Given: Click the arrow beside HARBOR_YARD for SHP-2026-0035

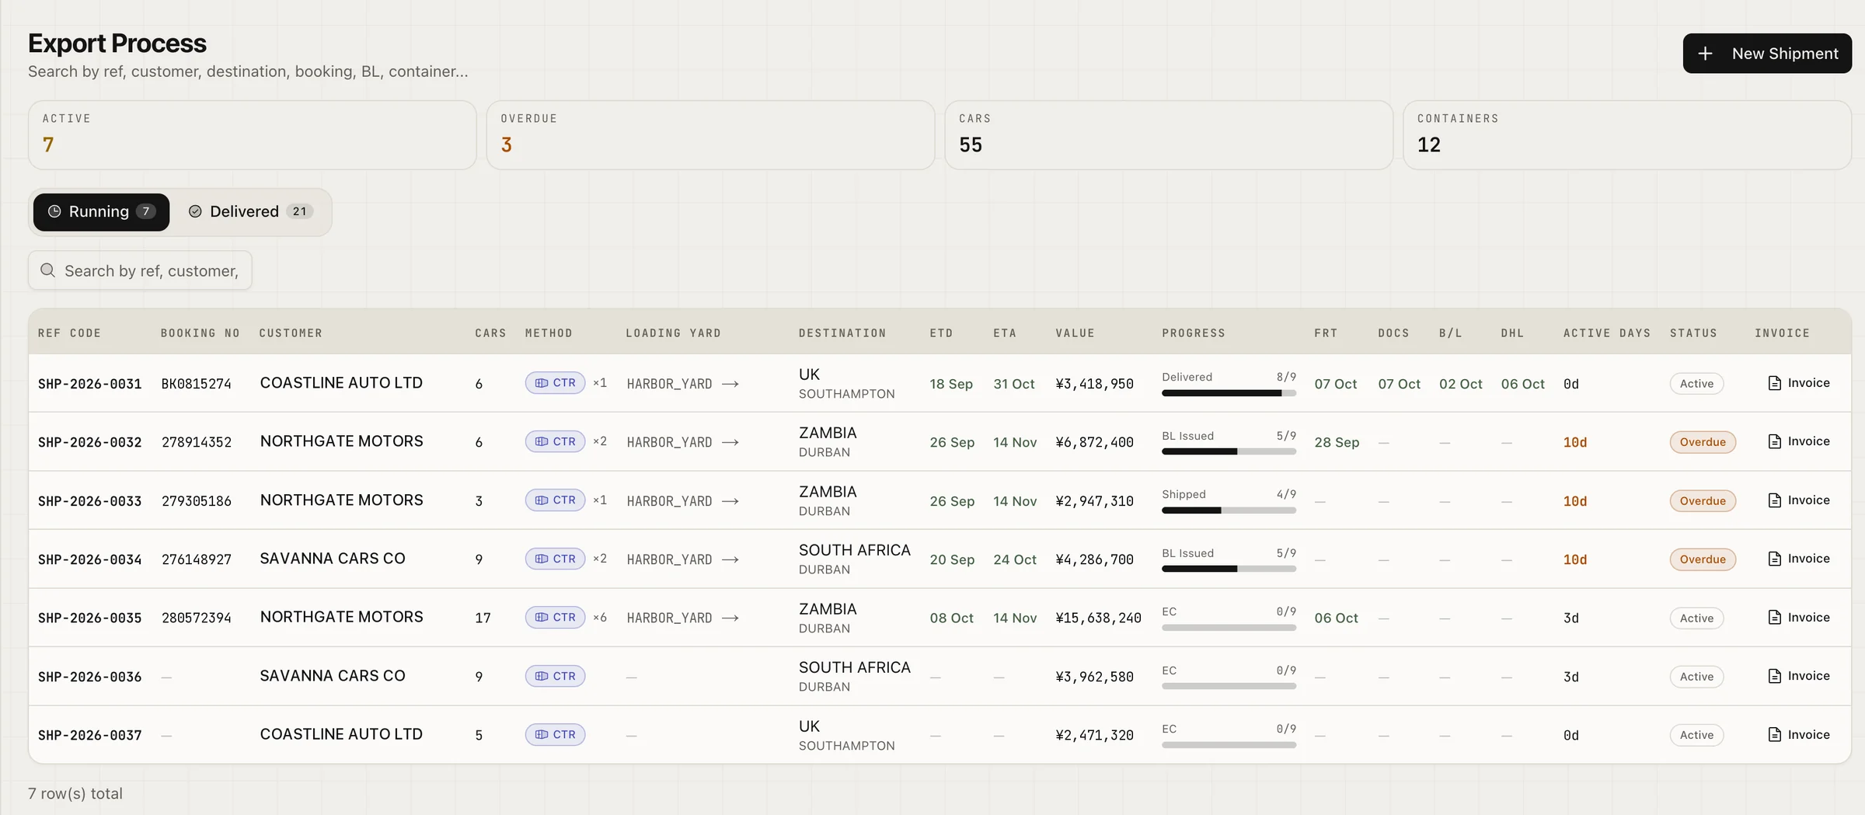Looking at the screenshot, I should [x=730, y=618].
